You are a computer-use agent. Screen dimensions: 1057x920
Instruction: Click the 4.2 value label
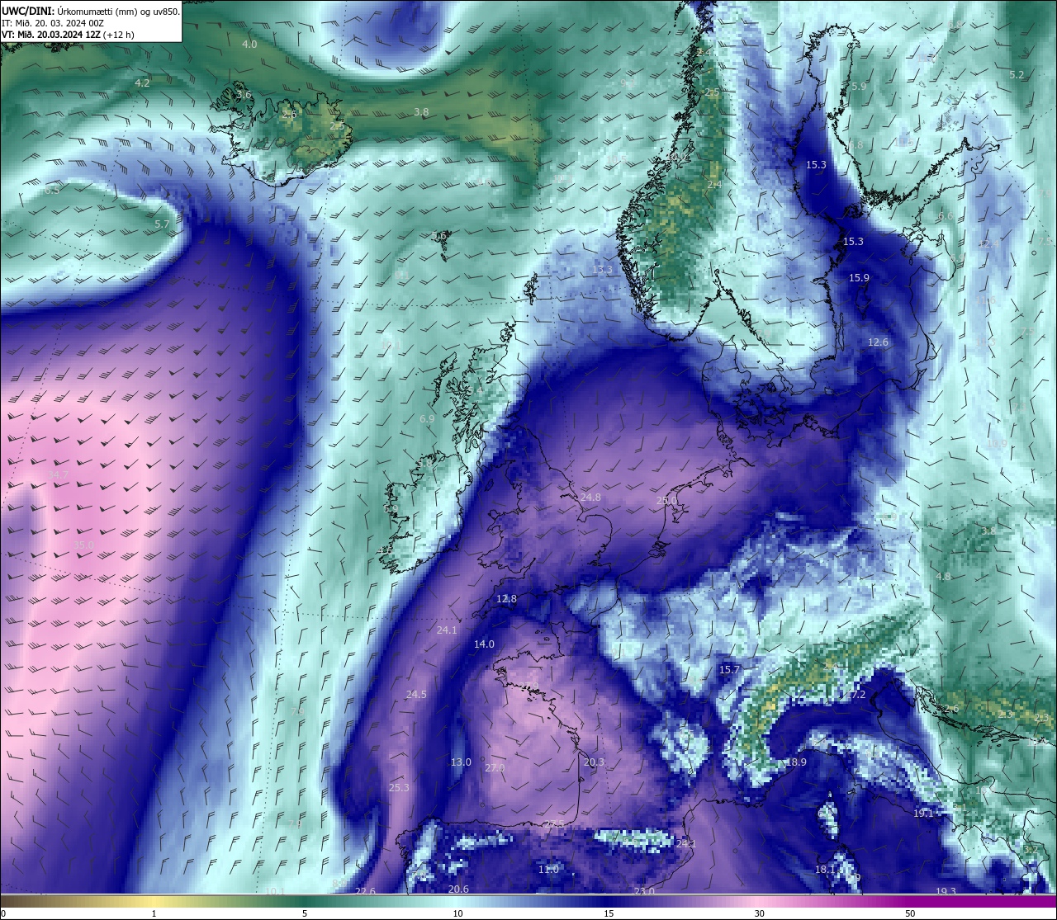coord(142,83)
